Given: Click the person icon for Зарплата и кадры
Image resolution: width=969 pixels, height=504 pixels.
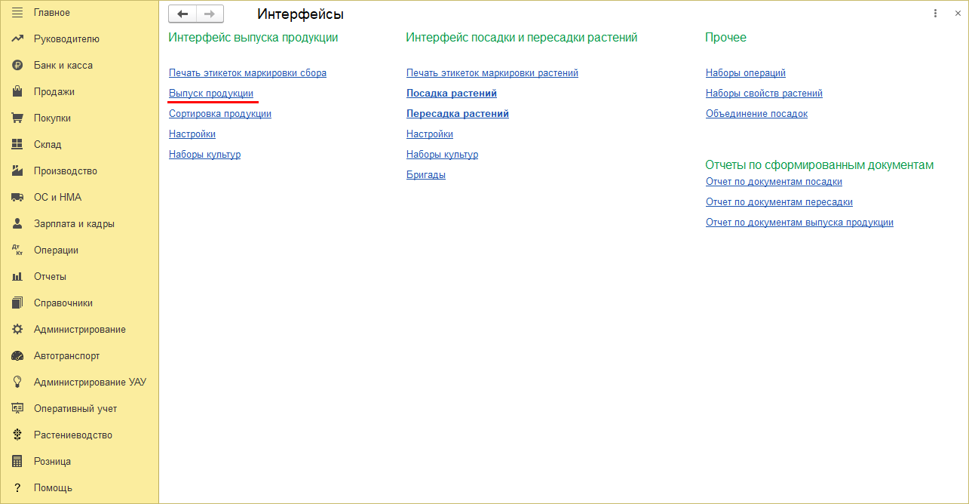Looking at the screenshot, I should click(17, 224).
